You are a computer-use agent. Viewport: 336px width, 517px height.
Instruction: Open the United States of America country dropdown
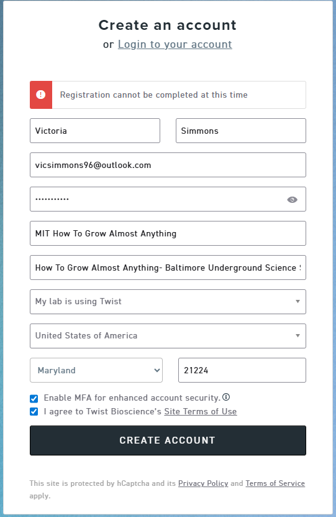(x=168, y=336)
